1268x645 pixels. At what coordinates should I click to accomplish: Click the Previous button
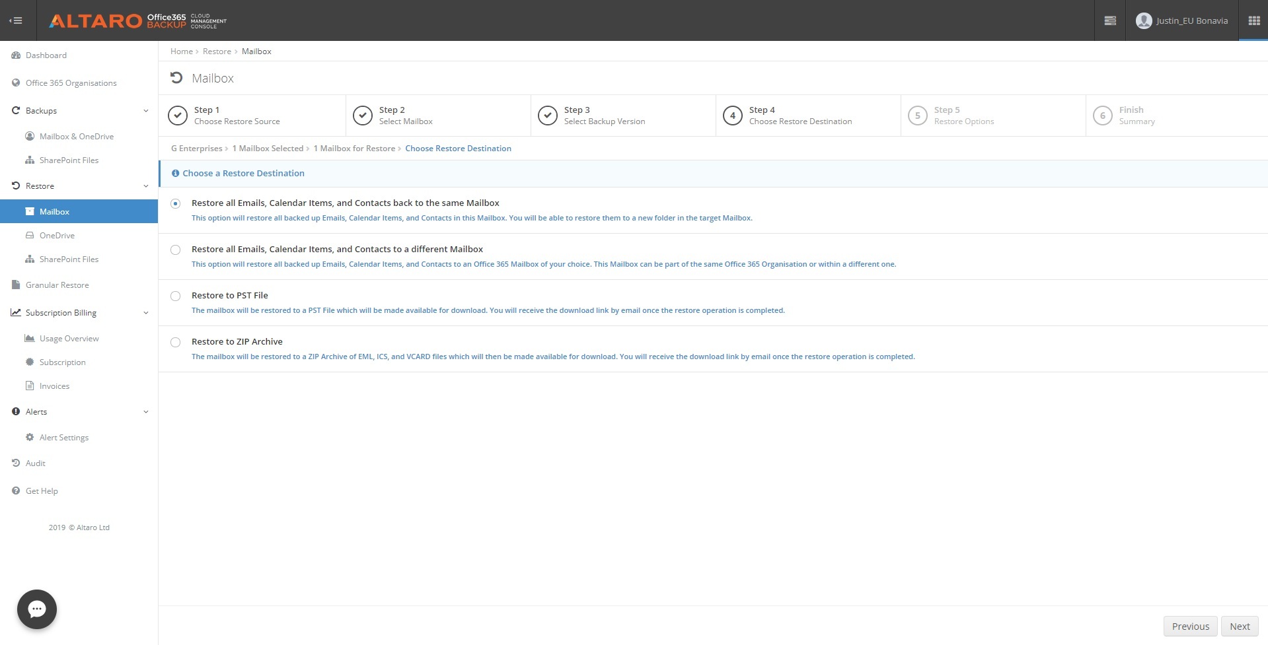click(1190, 627)
